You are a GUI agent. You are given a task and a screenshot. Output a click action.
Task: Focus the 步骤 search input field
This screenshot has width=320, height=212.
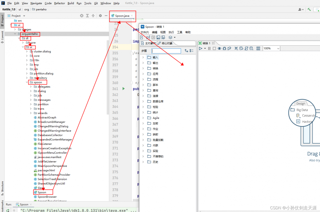click(166, 51)
